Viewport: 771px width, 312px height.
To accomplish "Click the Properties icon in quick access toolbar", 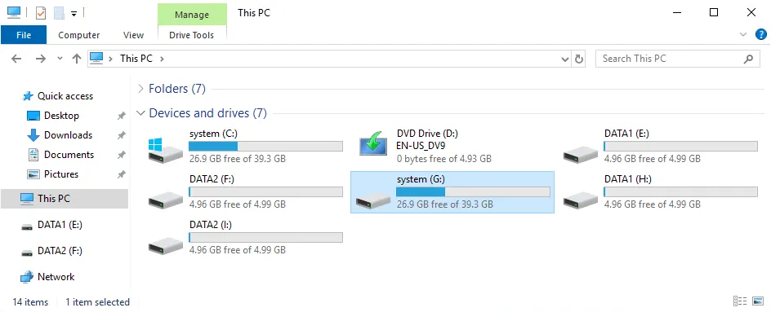I will pos(41,13).
